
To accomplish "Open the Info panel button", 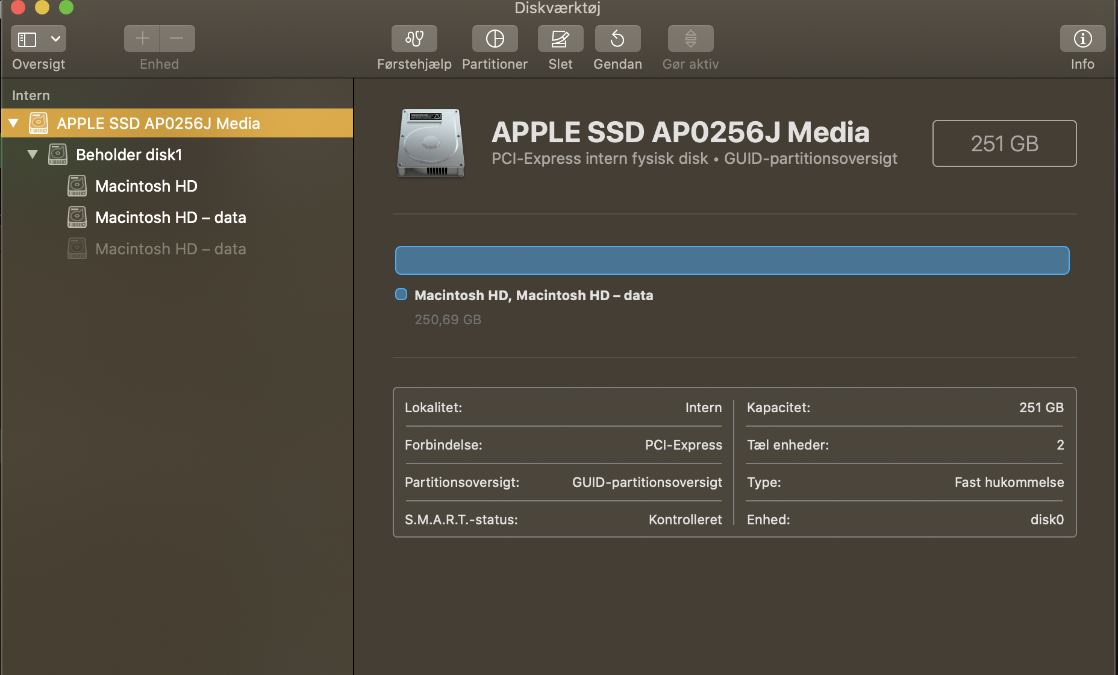I will [x=1082, y=39].
